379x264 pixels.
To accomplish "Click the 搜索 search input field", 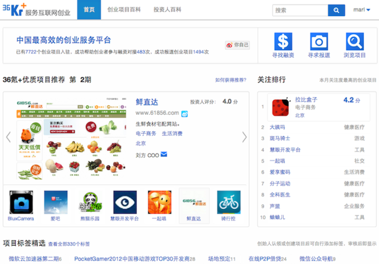I will click(300, 11).
